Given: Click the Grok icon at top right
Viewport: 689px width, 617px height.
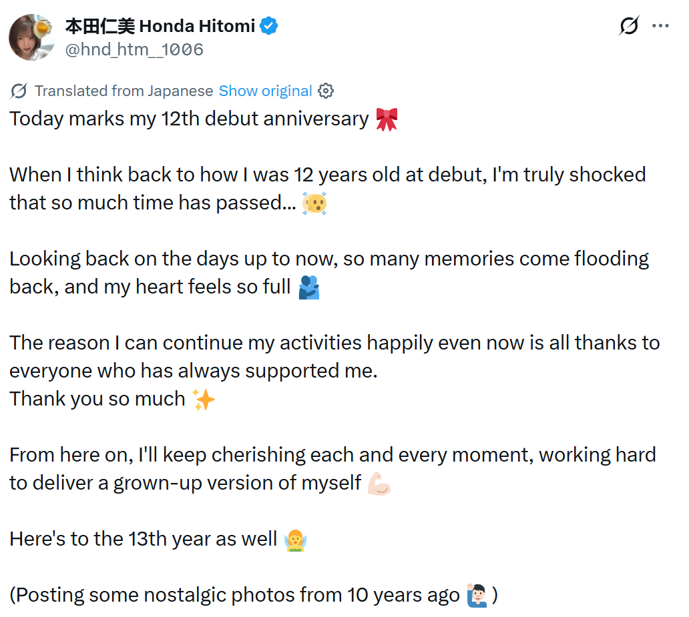Looking at the screenshot, I should pyautogui.click(x=629, y=25).
